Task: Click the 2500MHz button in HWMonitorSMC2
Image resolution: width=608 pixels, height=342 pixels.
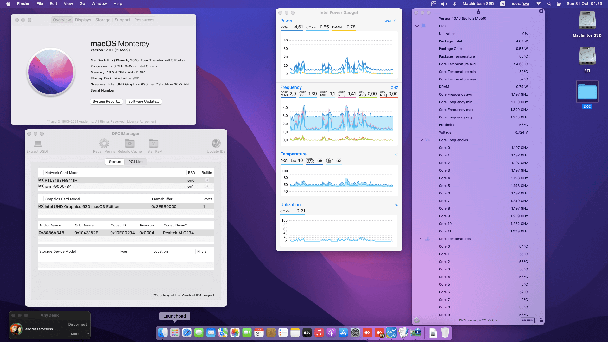Action: (527, 320)
